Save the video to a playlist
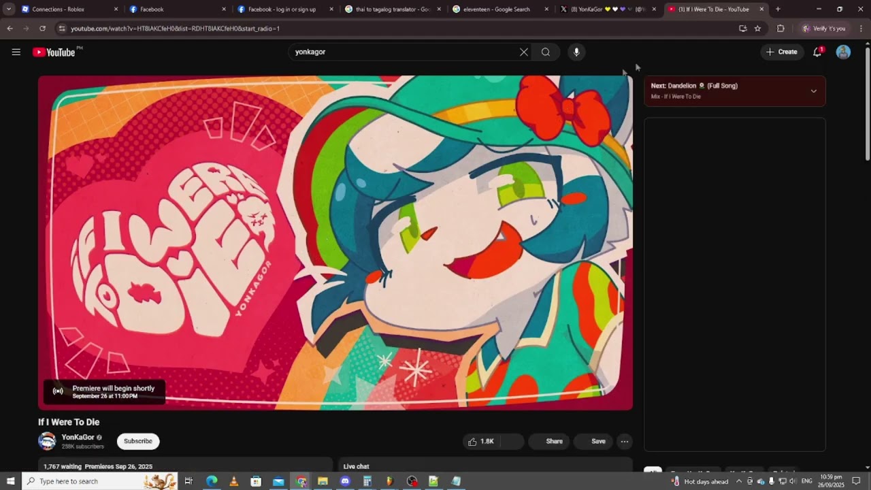 tap(593, 442)
